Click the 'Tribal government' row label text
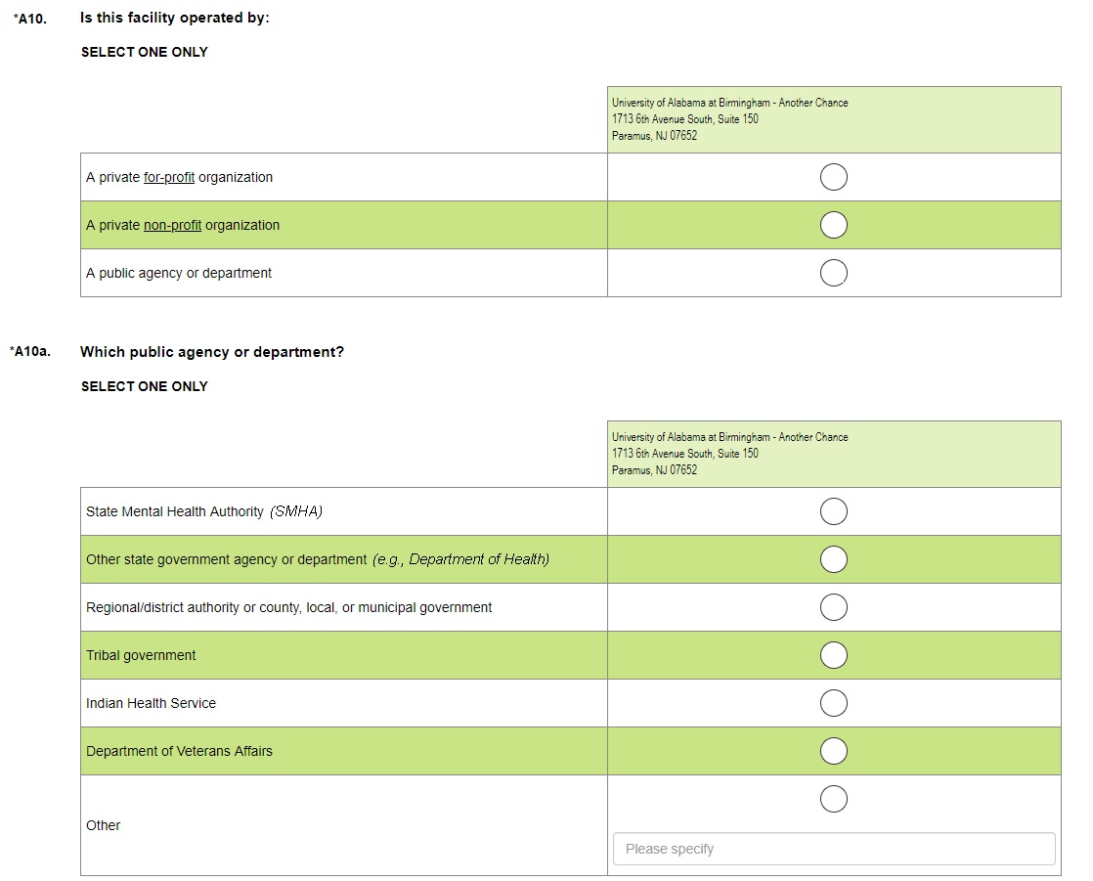Image resolution: width=1093 pixels, height=881 pixels. tap(141, 656)
